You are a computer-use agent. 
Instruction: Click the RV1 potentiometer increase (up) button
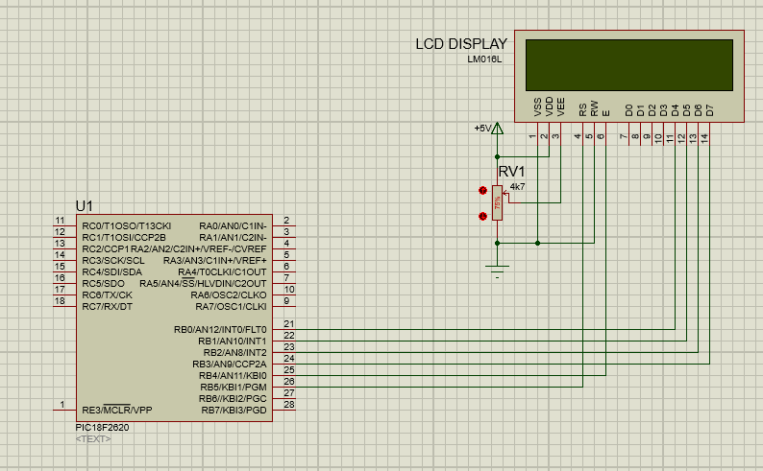[x=482, y=190]
